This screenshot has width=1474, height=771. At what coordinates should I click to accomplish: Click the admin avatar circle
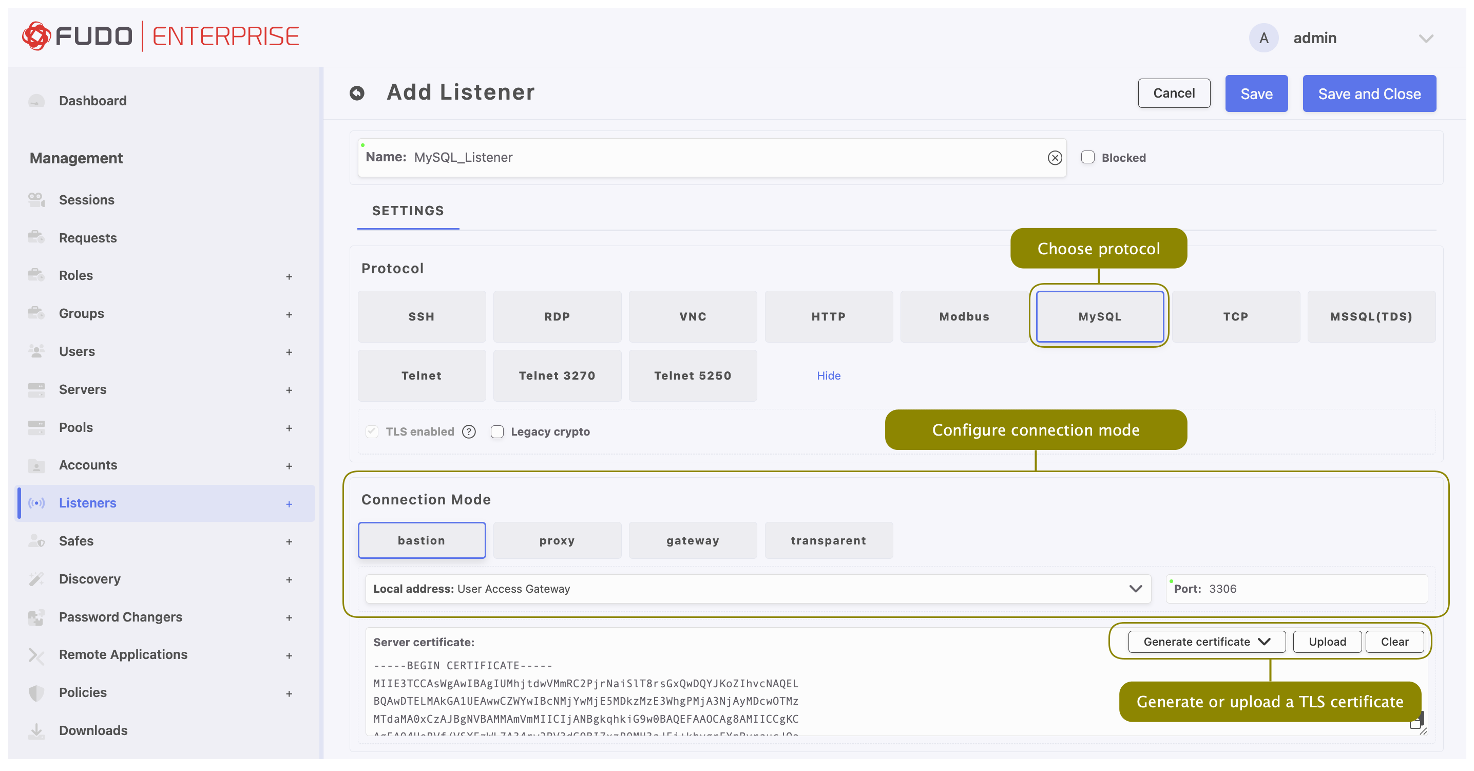click(x=1264, y=38)
